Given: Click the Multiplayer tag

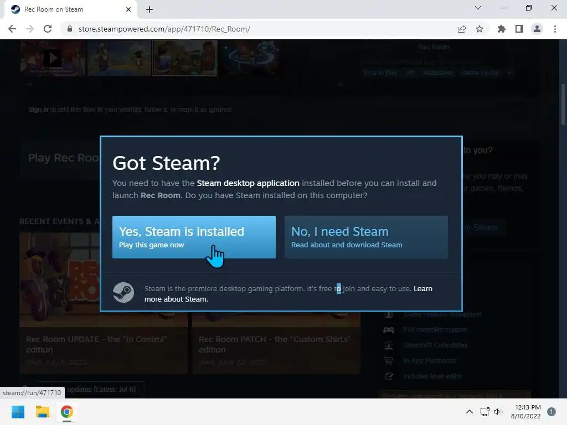Looking at the screenshot, I should [437, 72].
